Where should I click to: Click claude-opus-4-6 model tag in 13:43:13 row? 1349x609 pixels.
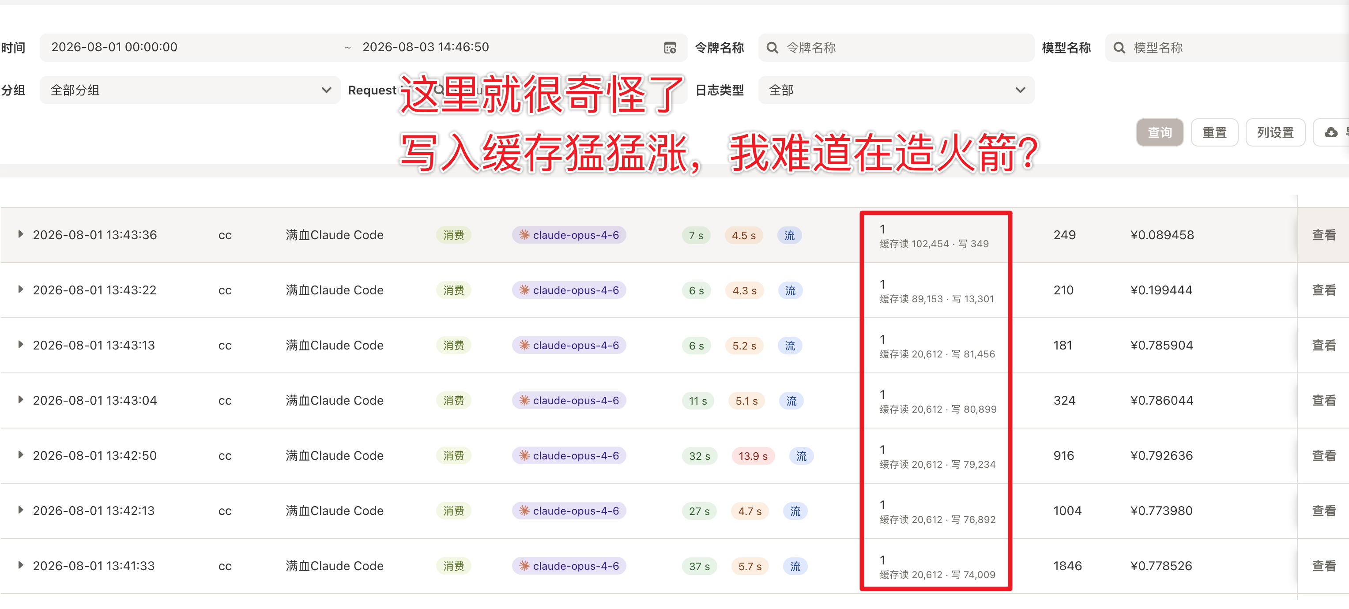569,346
